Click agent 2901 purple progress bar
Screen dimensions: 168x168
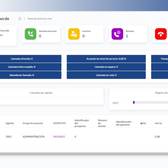pos(134,102)
